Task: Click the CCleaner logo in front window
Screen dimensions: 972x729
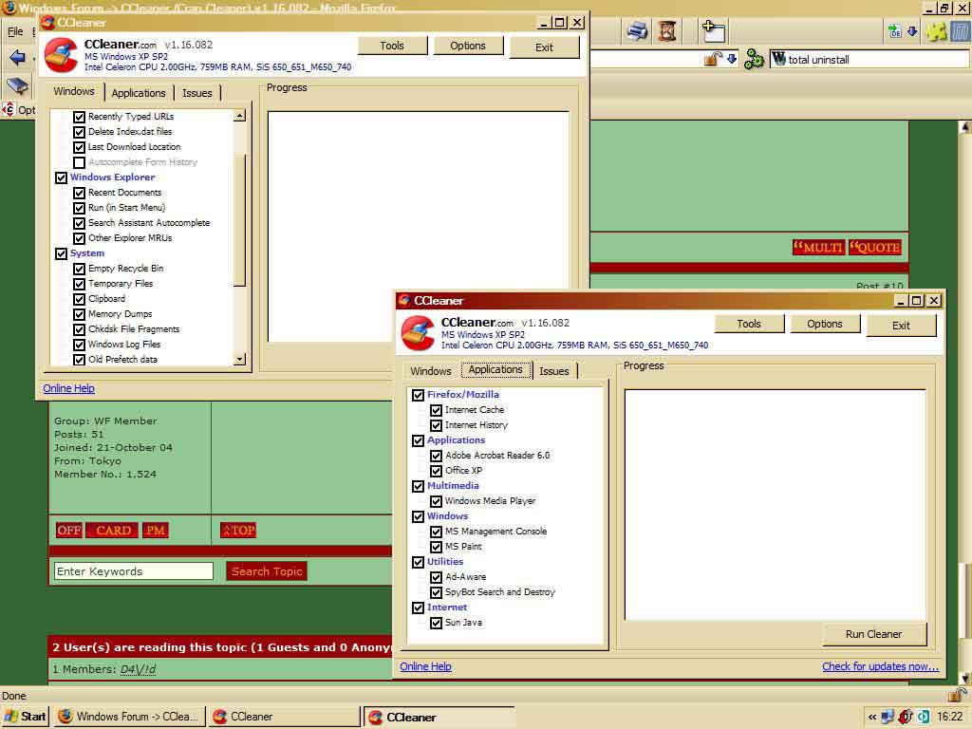Action: tap(418, 333)
